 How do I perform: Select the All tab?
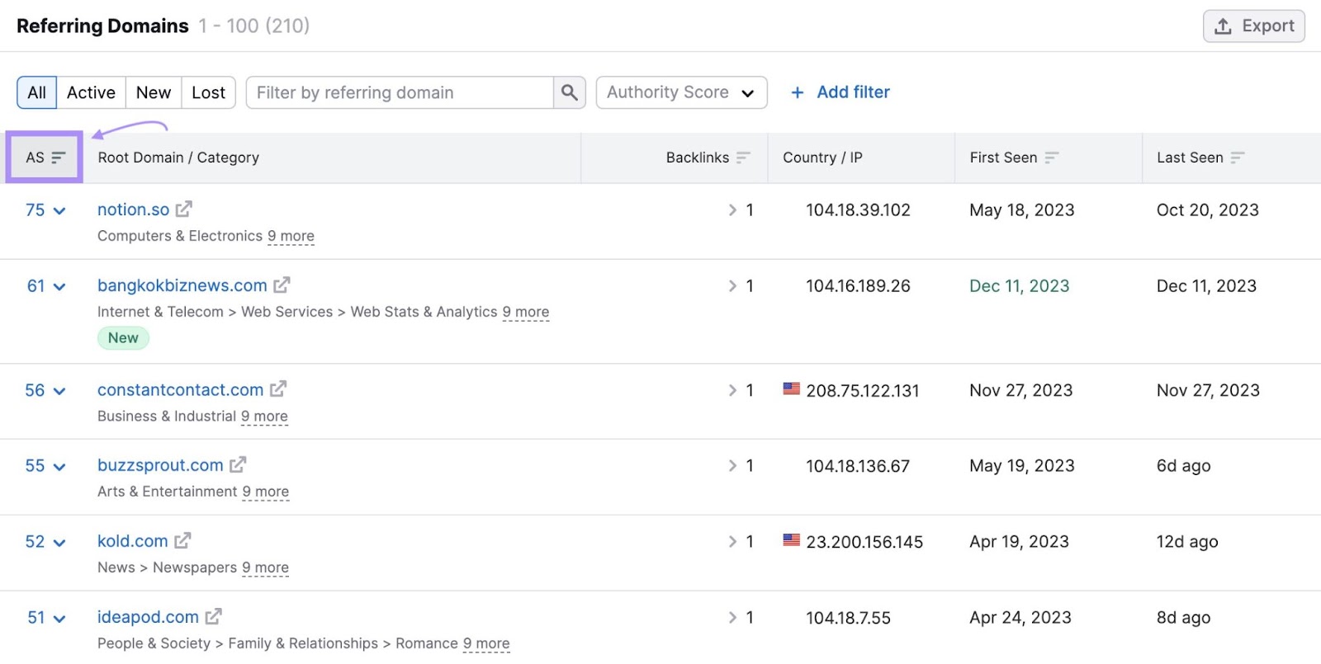click(36, 92)
